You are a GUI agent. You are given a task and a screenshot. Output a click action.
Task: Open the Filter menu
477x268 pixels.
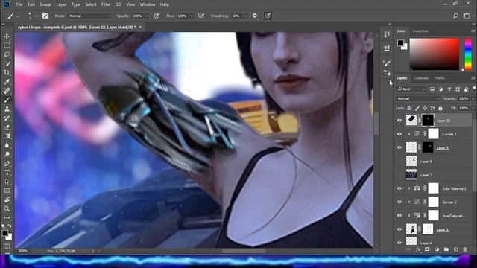click(x=106, y=4)
